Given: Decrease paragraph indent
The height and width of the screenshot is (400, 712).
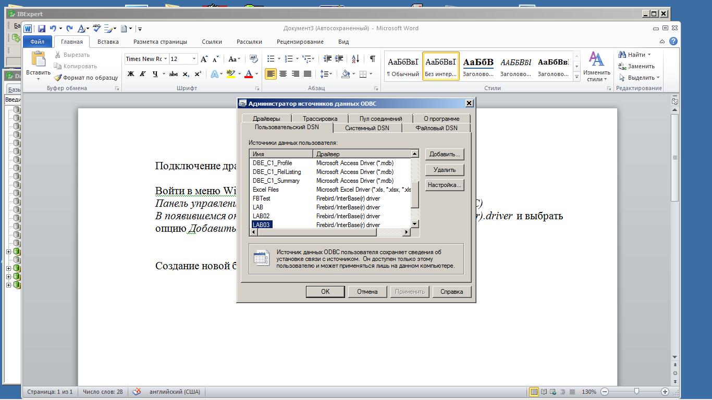Looking at the screenshot, I should pyautogui.click(x=327, y=59).
